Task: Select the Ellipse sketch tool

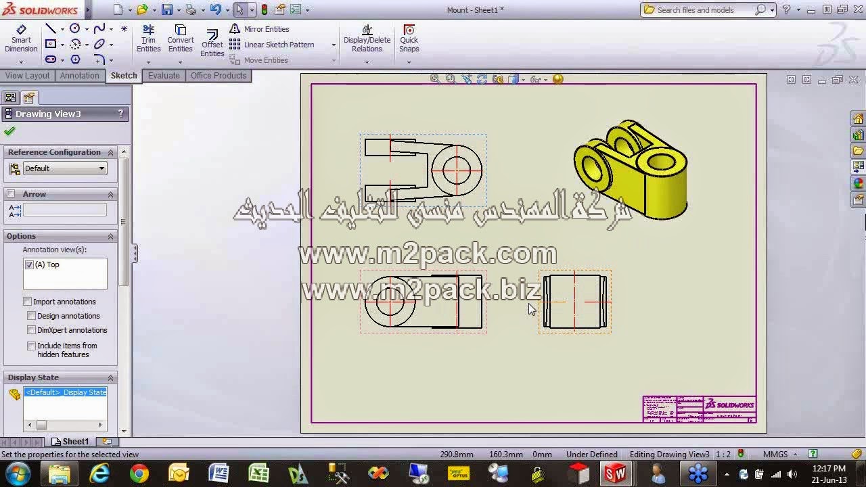Action: click(99, 45)
